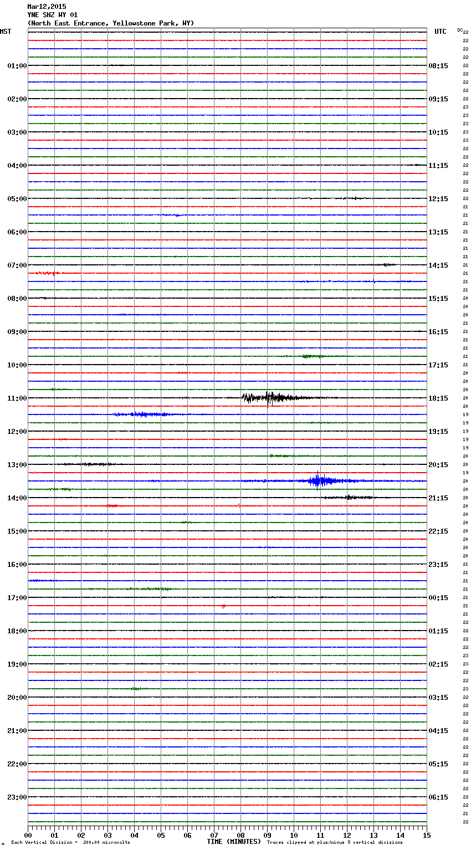471x850 pixels.
Task: Click the 23:15 UTC time label
Action: pyautogui.click(x=438, y=565)
